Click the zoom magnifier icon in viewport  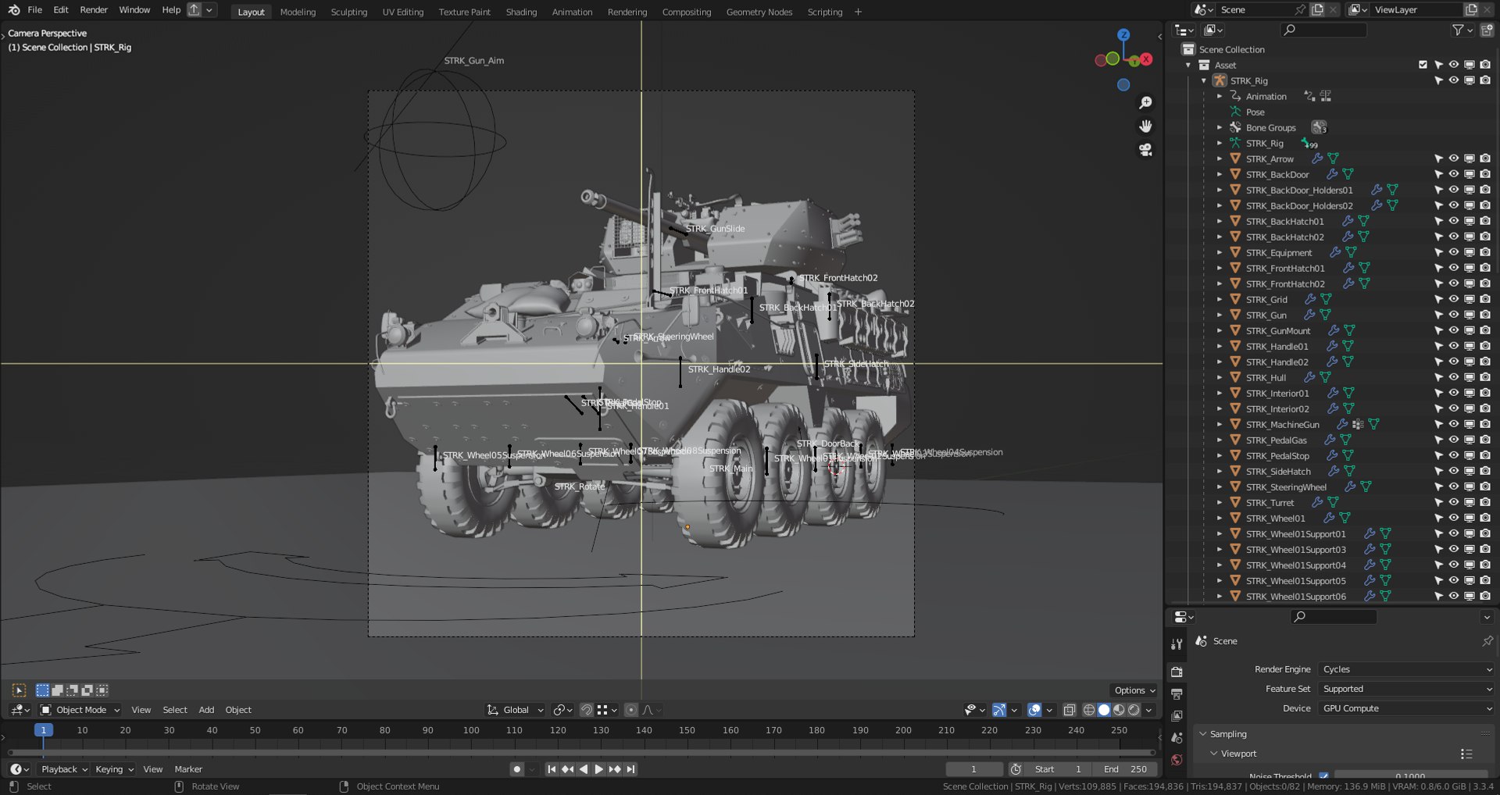(1145, 103)
